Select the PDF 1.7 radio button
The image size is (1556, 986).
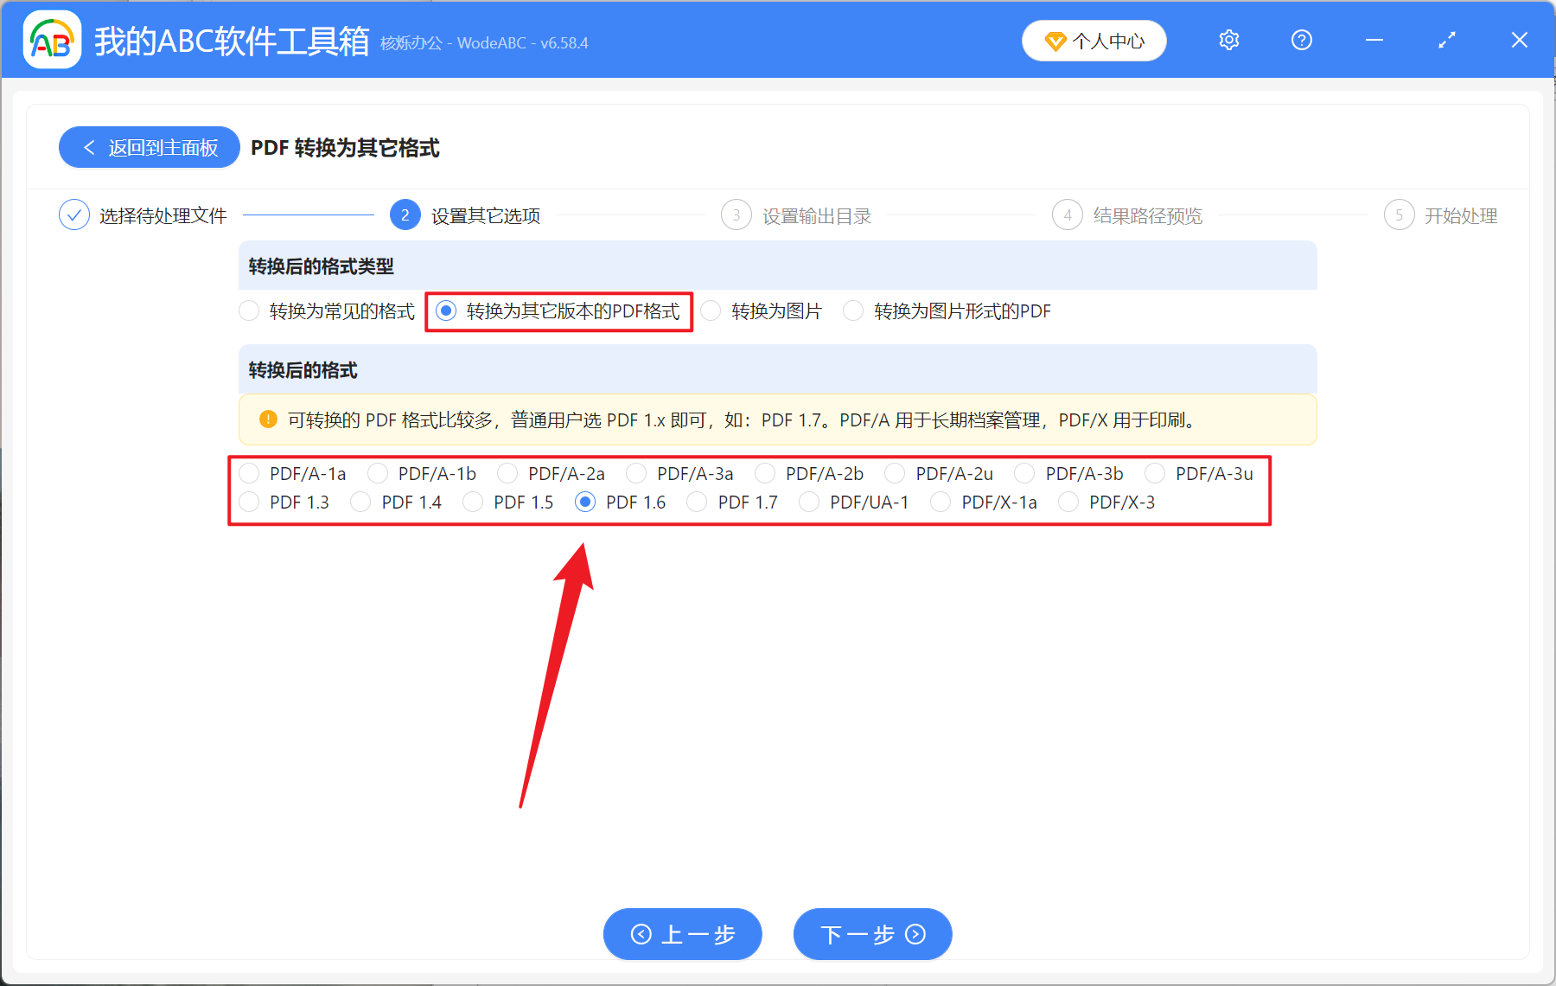pyautogui.click(x=697, y=502)
